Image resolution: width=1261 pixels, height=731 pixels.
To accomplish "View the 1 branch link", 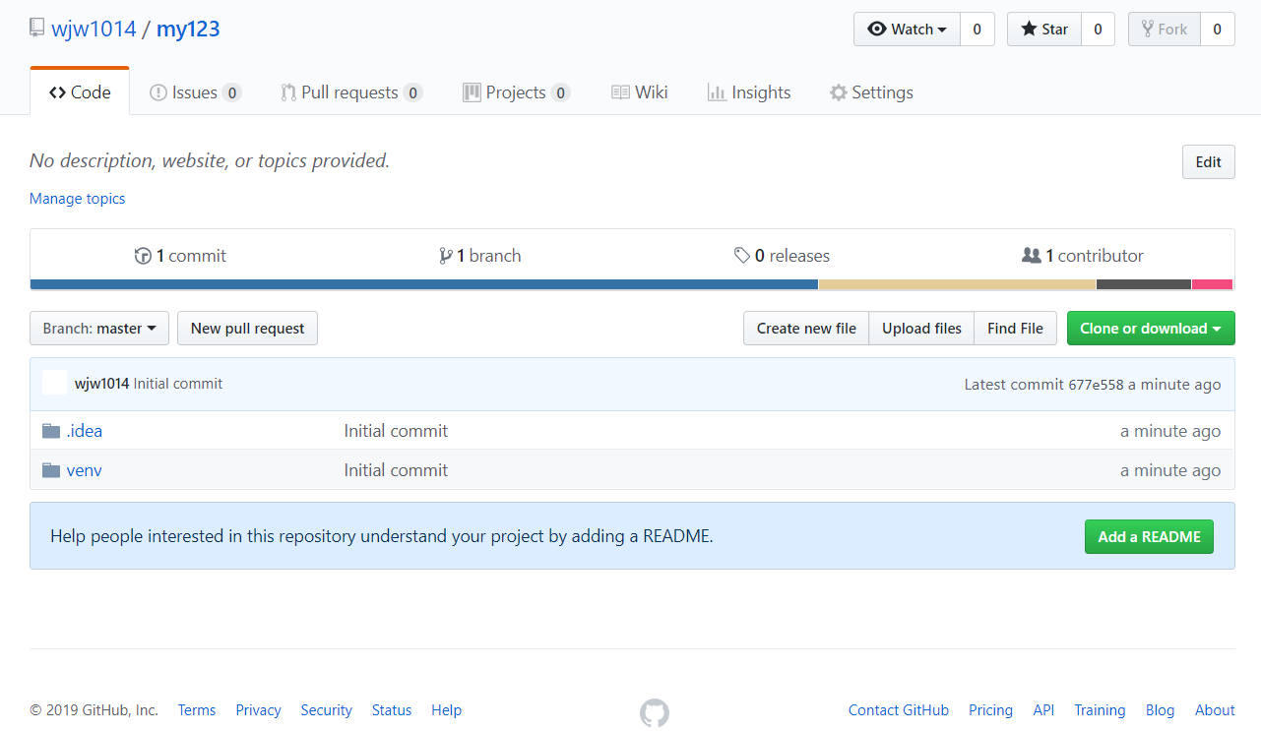I will click(480, 256).
